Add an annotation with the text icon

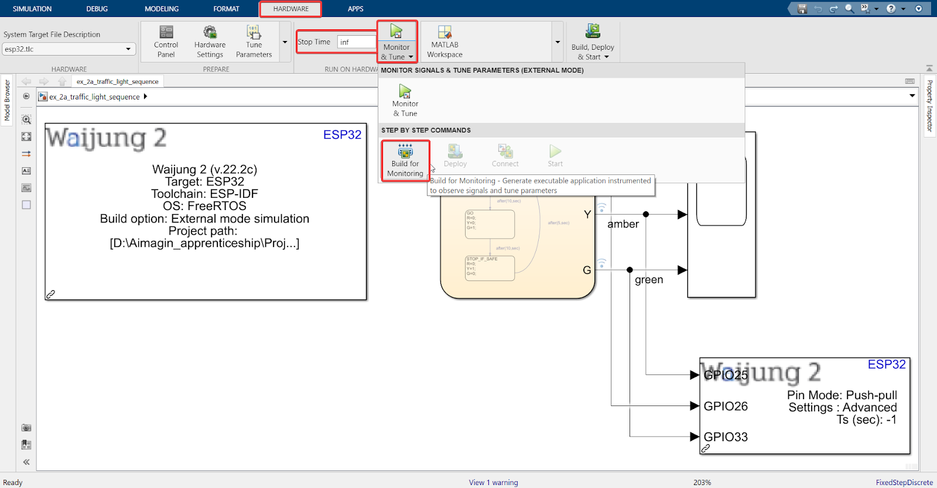pyautogui.click(x=26, y=171)
